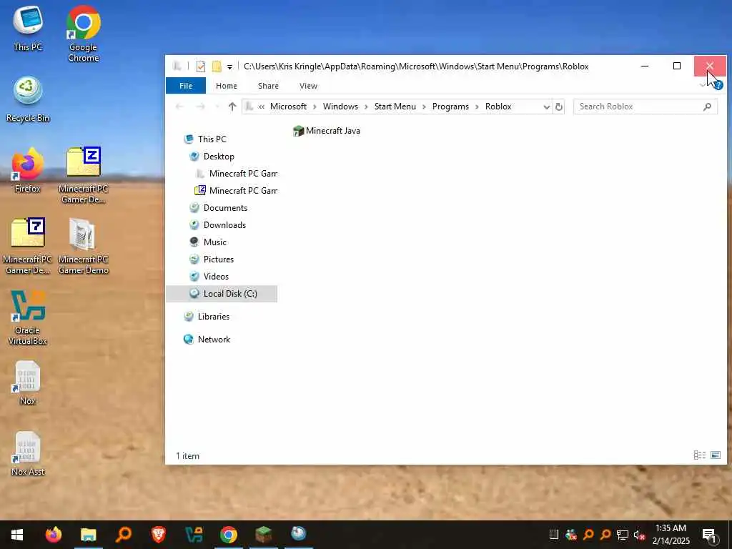
Task: Click Microsoft in the address breadcrumb
Action: click(x=288, y=107)
